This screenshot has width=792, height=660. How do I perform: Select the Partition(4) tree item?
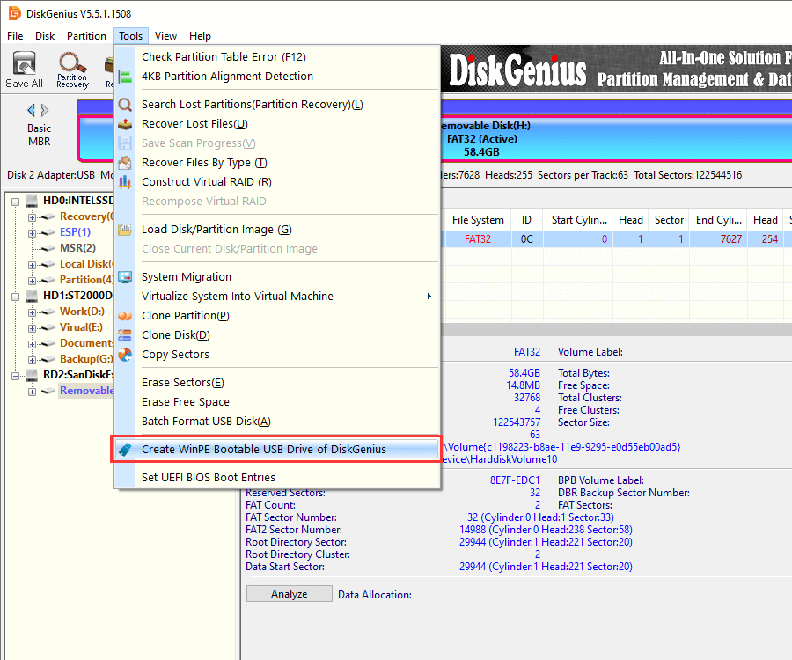click(x=86, y=280)
